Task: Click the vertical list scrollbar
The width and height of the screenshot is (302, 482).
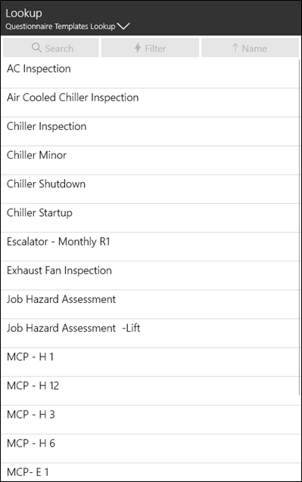Action: tap(300, 227)
